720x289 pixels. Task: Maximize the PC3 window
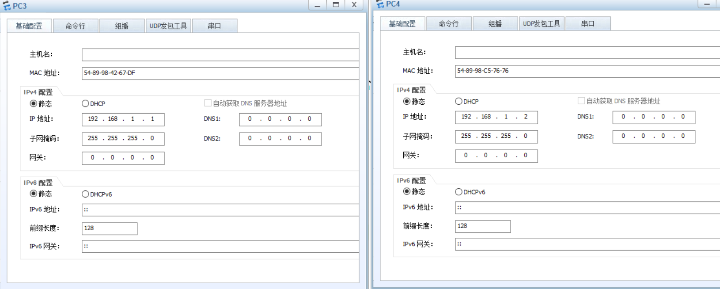coord(336,5)
